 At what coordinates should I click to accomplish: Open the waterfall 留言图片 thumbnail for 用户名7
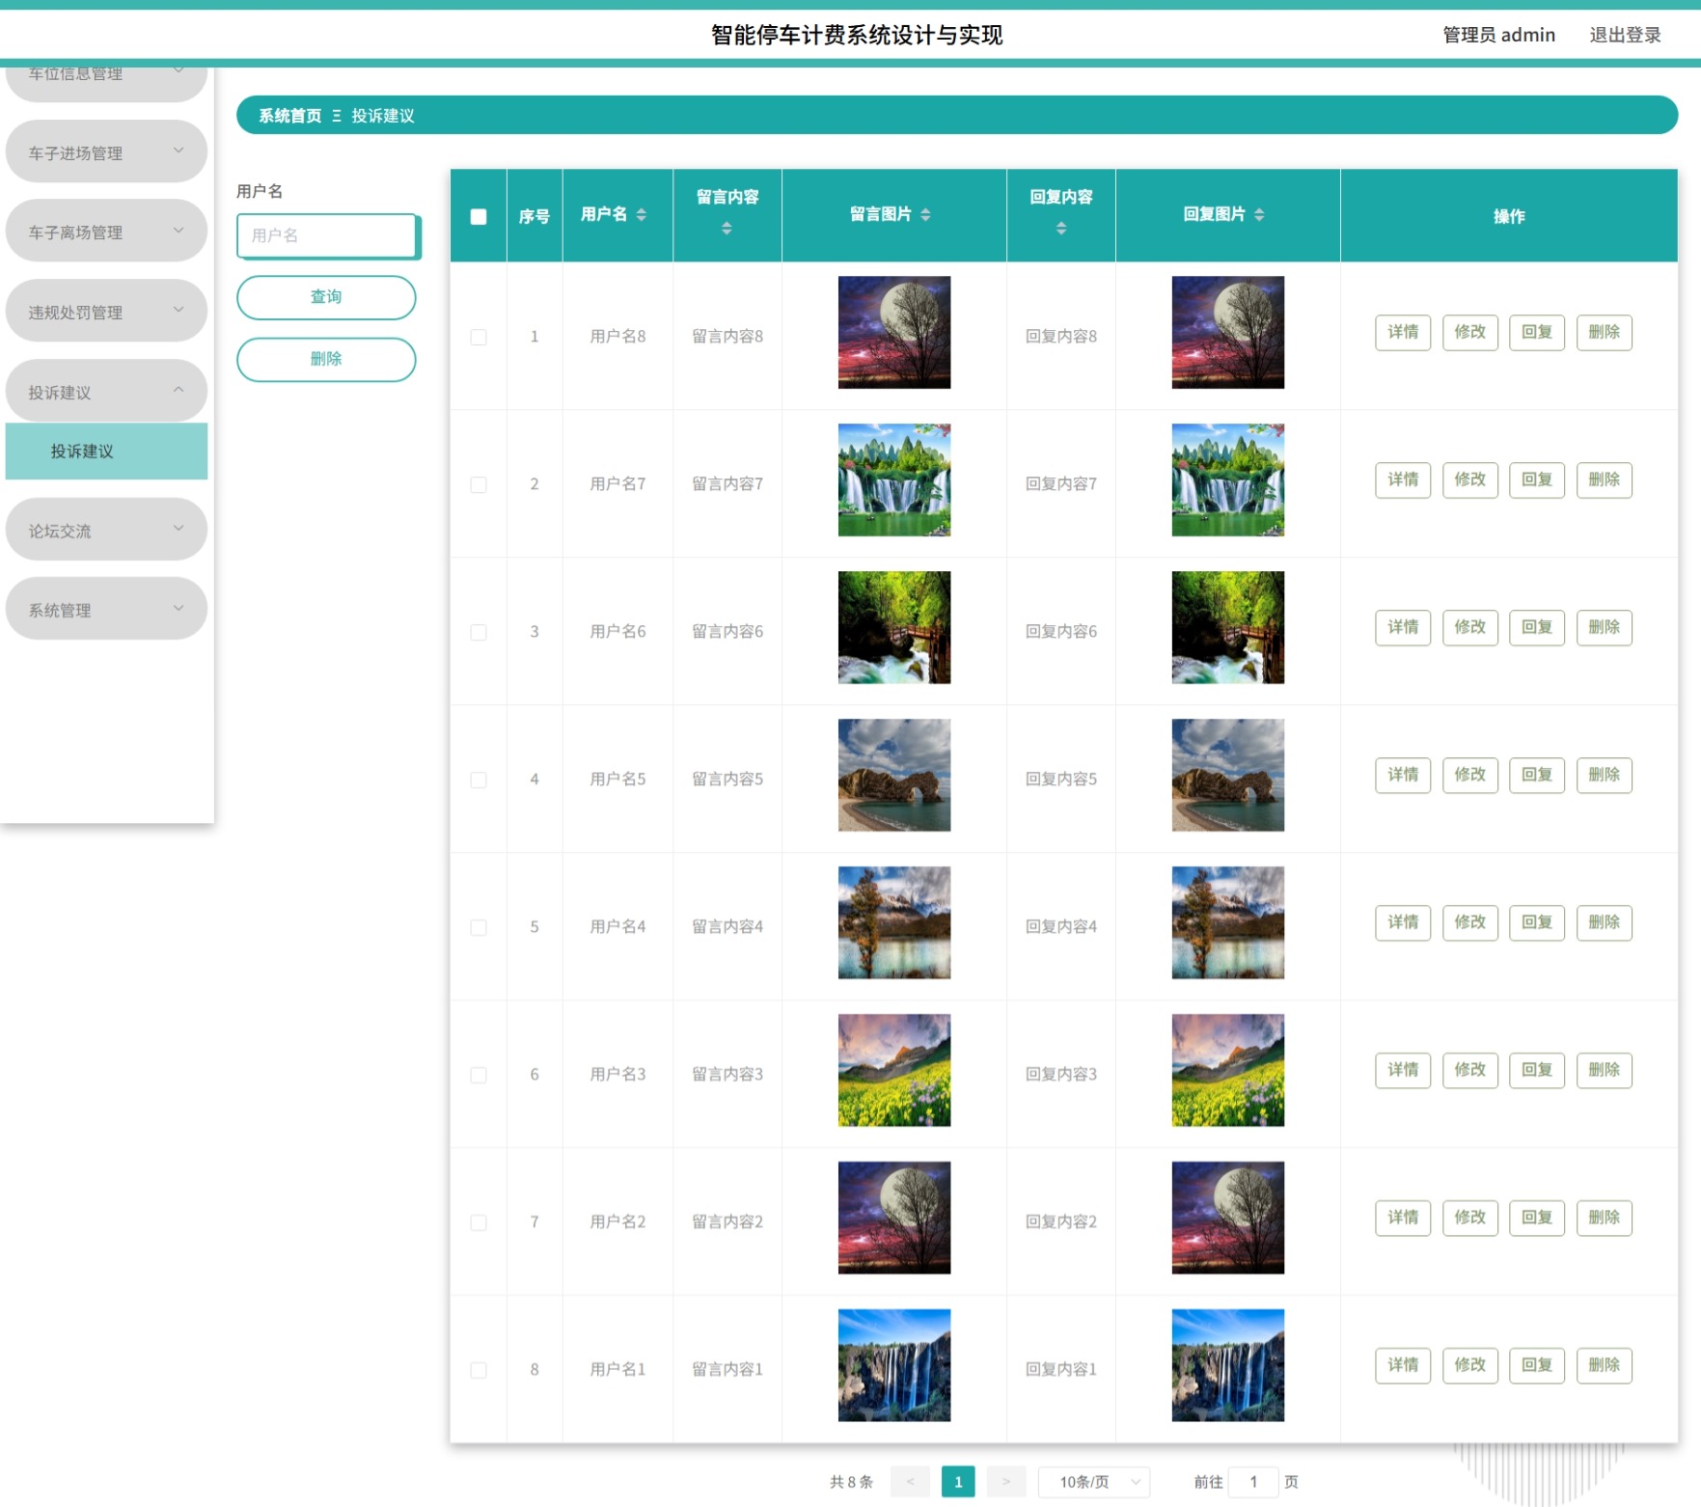coord(894,479)
